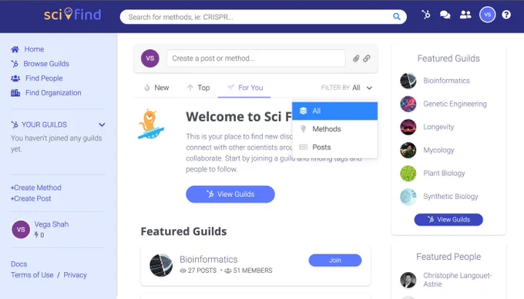Screen dimensions: 524x299
Task: Click Plant Biology guild thumbnail
Action: 408,174
